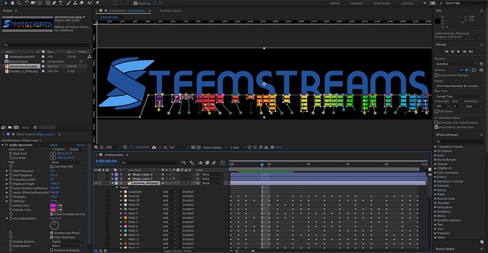
Task: Toggle the Use Polar Path checkbox
Action: [52, 167]
